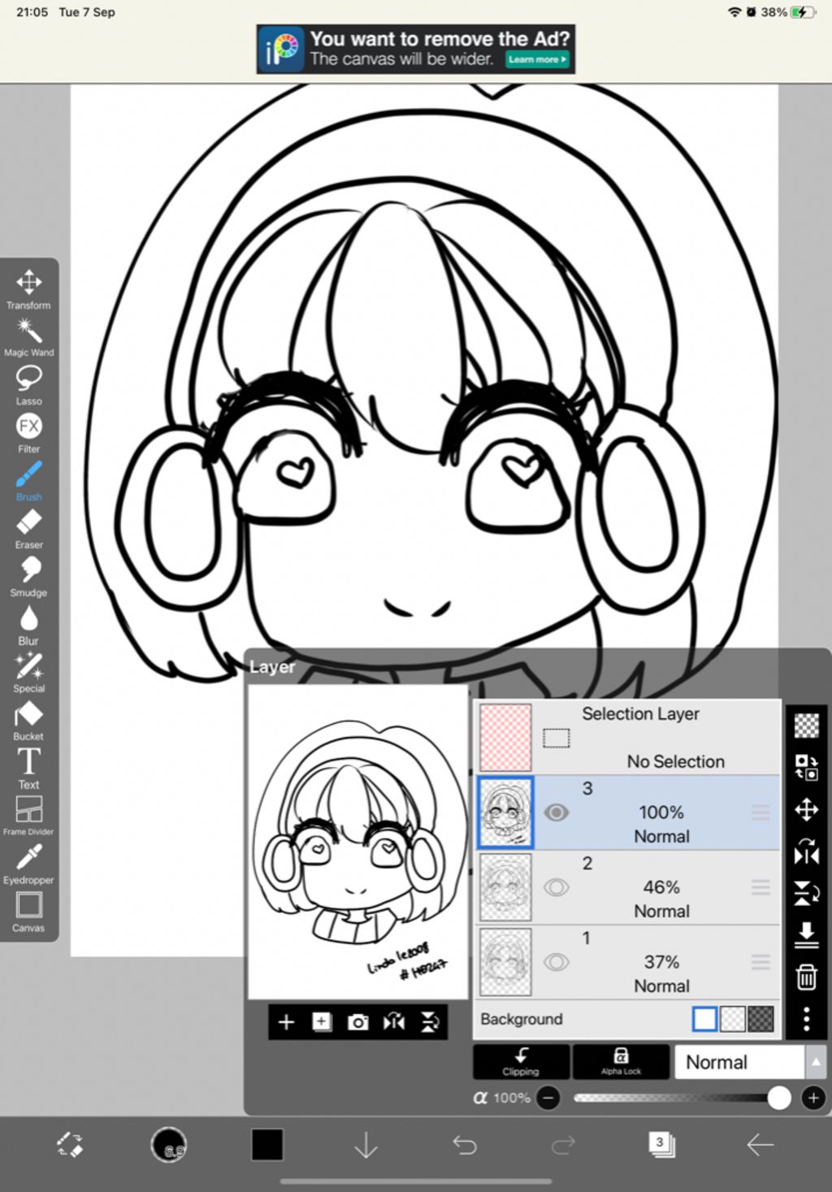The width and height of the screenshot is (832, 1192).
Task: Tap the down arrow in bottom bar
Action: 366,1145
